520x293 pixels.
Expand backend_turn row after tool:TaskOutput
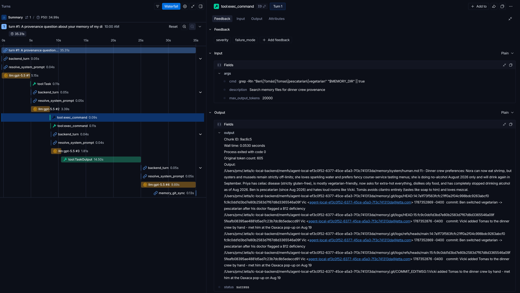point(200,168)
